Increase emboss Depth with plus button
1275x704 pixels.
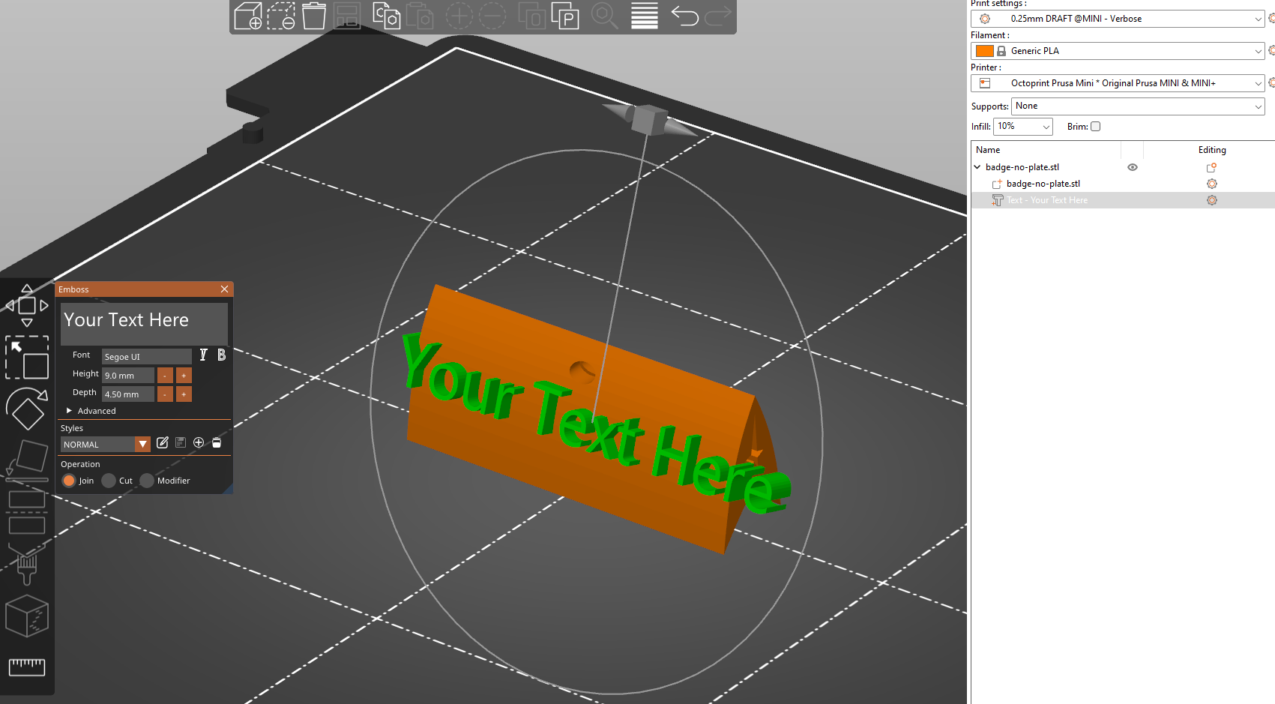(x=184, y=394)
